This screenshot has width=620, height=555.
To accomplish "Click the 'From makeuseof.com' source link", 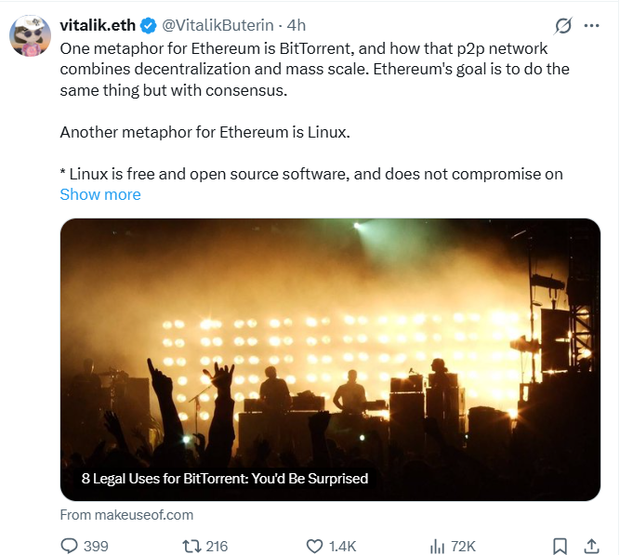I will [x=126, y=514].
